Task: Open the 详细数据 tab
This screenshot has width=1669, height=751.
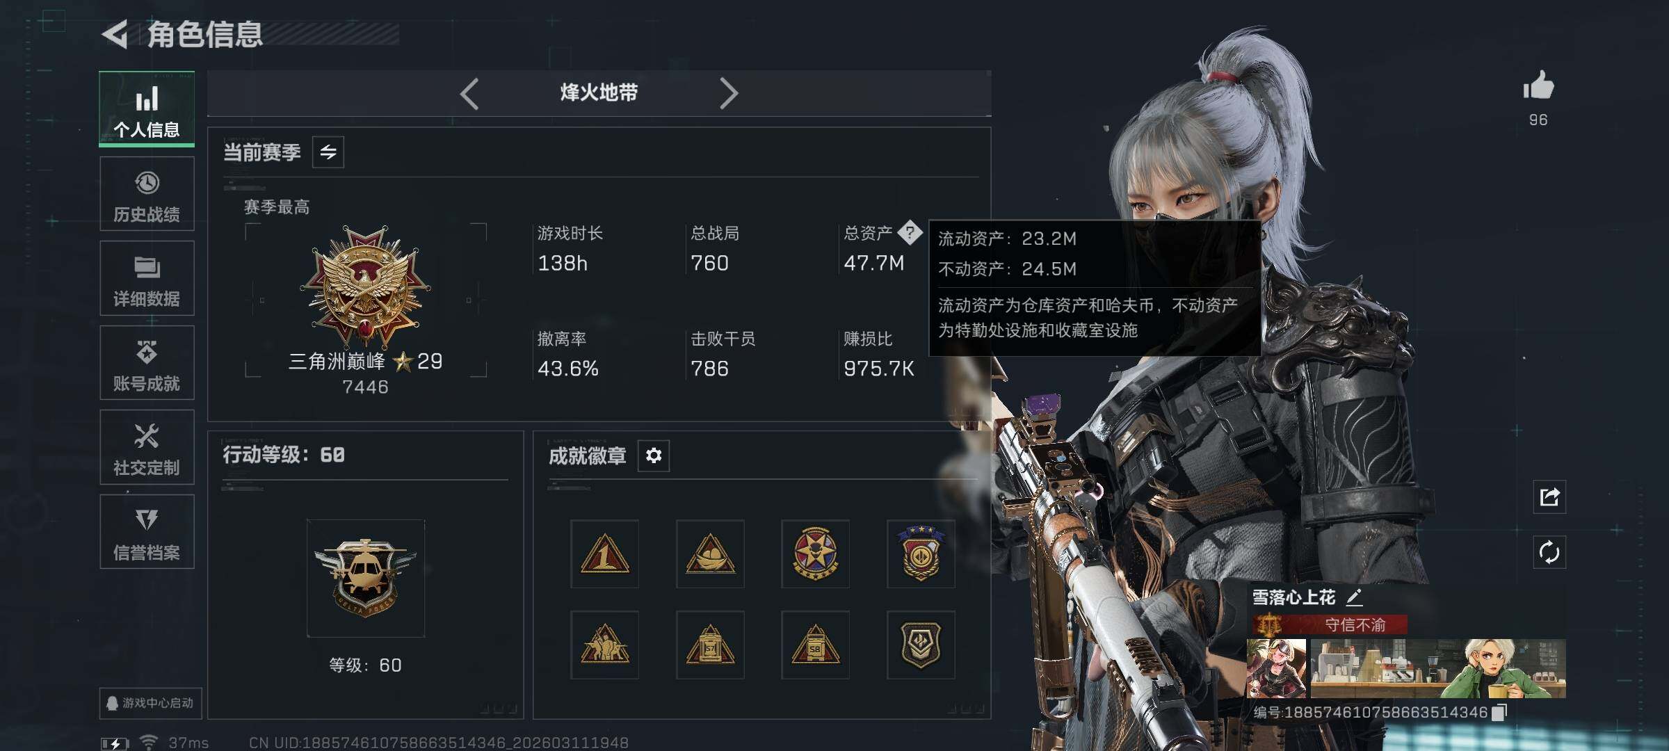Action: pos(147,278)
